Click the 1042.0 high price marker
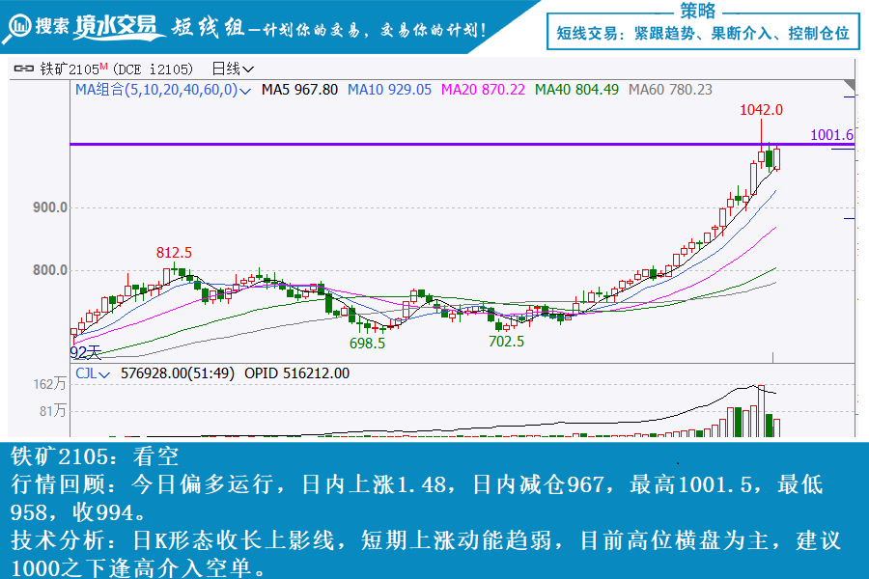 coord(761,110)
